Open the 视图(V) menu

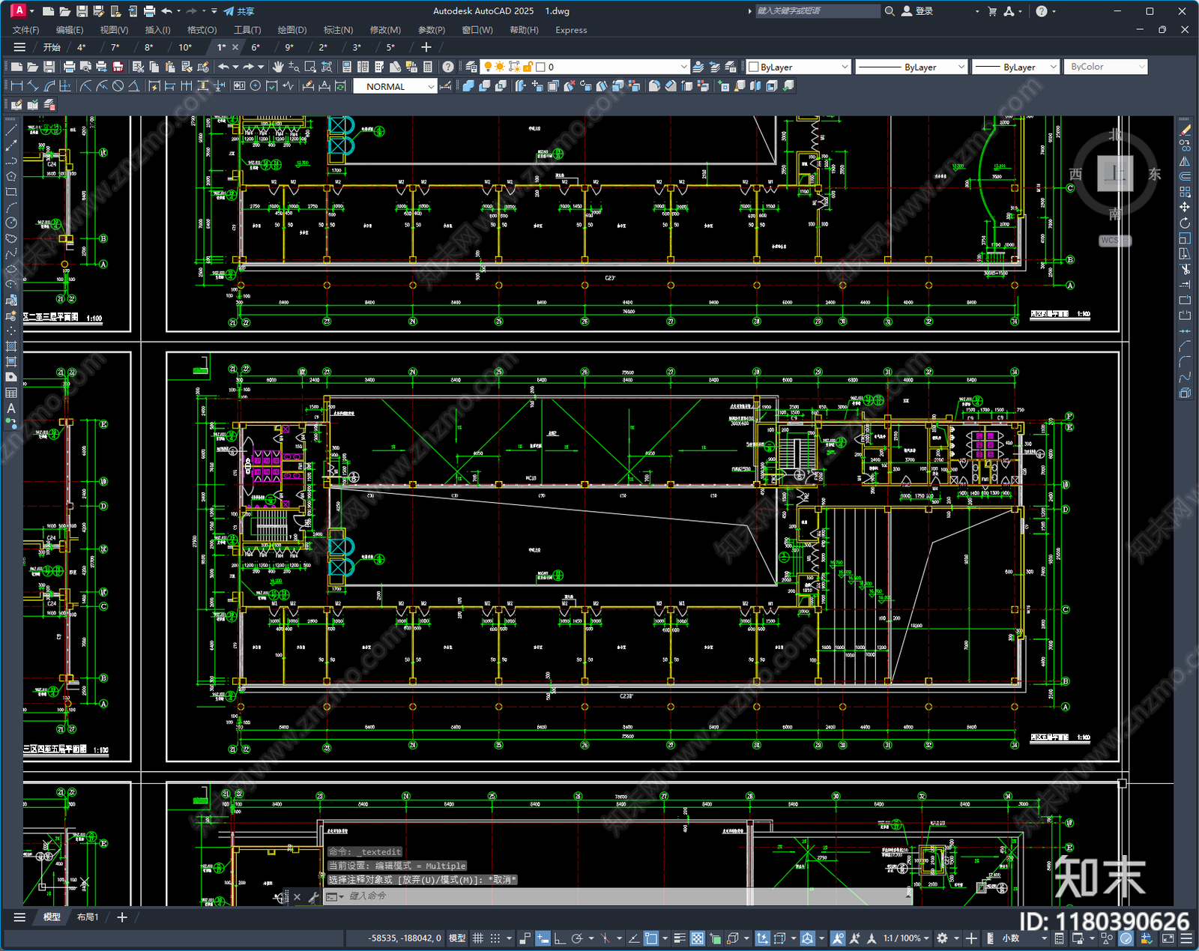point(114,30)
